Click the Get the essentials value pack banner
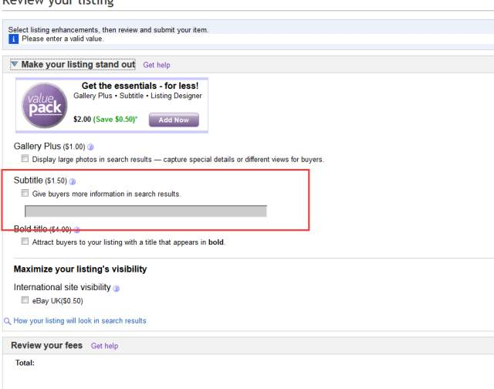Viewport: 494px width, 389px height. 112,106
